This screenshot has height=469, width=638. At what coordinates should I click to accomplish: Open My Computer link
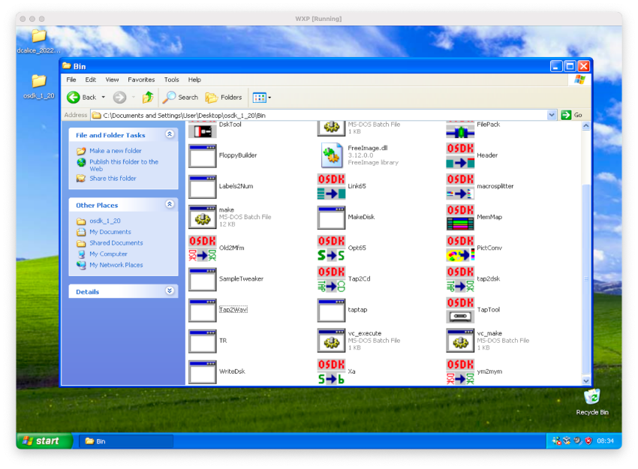[108, 254]
